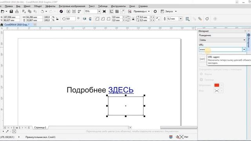
Task: Click the relative corner scaling icon
Action: coord(158,19)
